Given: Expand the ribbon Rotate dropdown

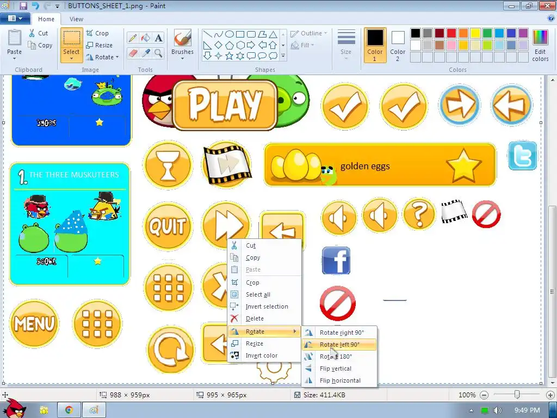Looking at the screenshot, I should [x=117, y=57].
